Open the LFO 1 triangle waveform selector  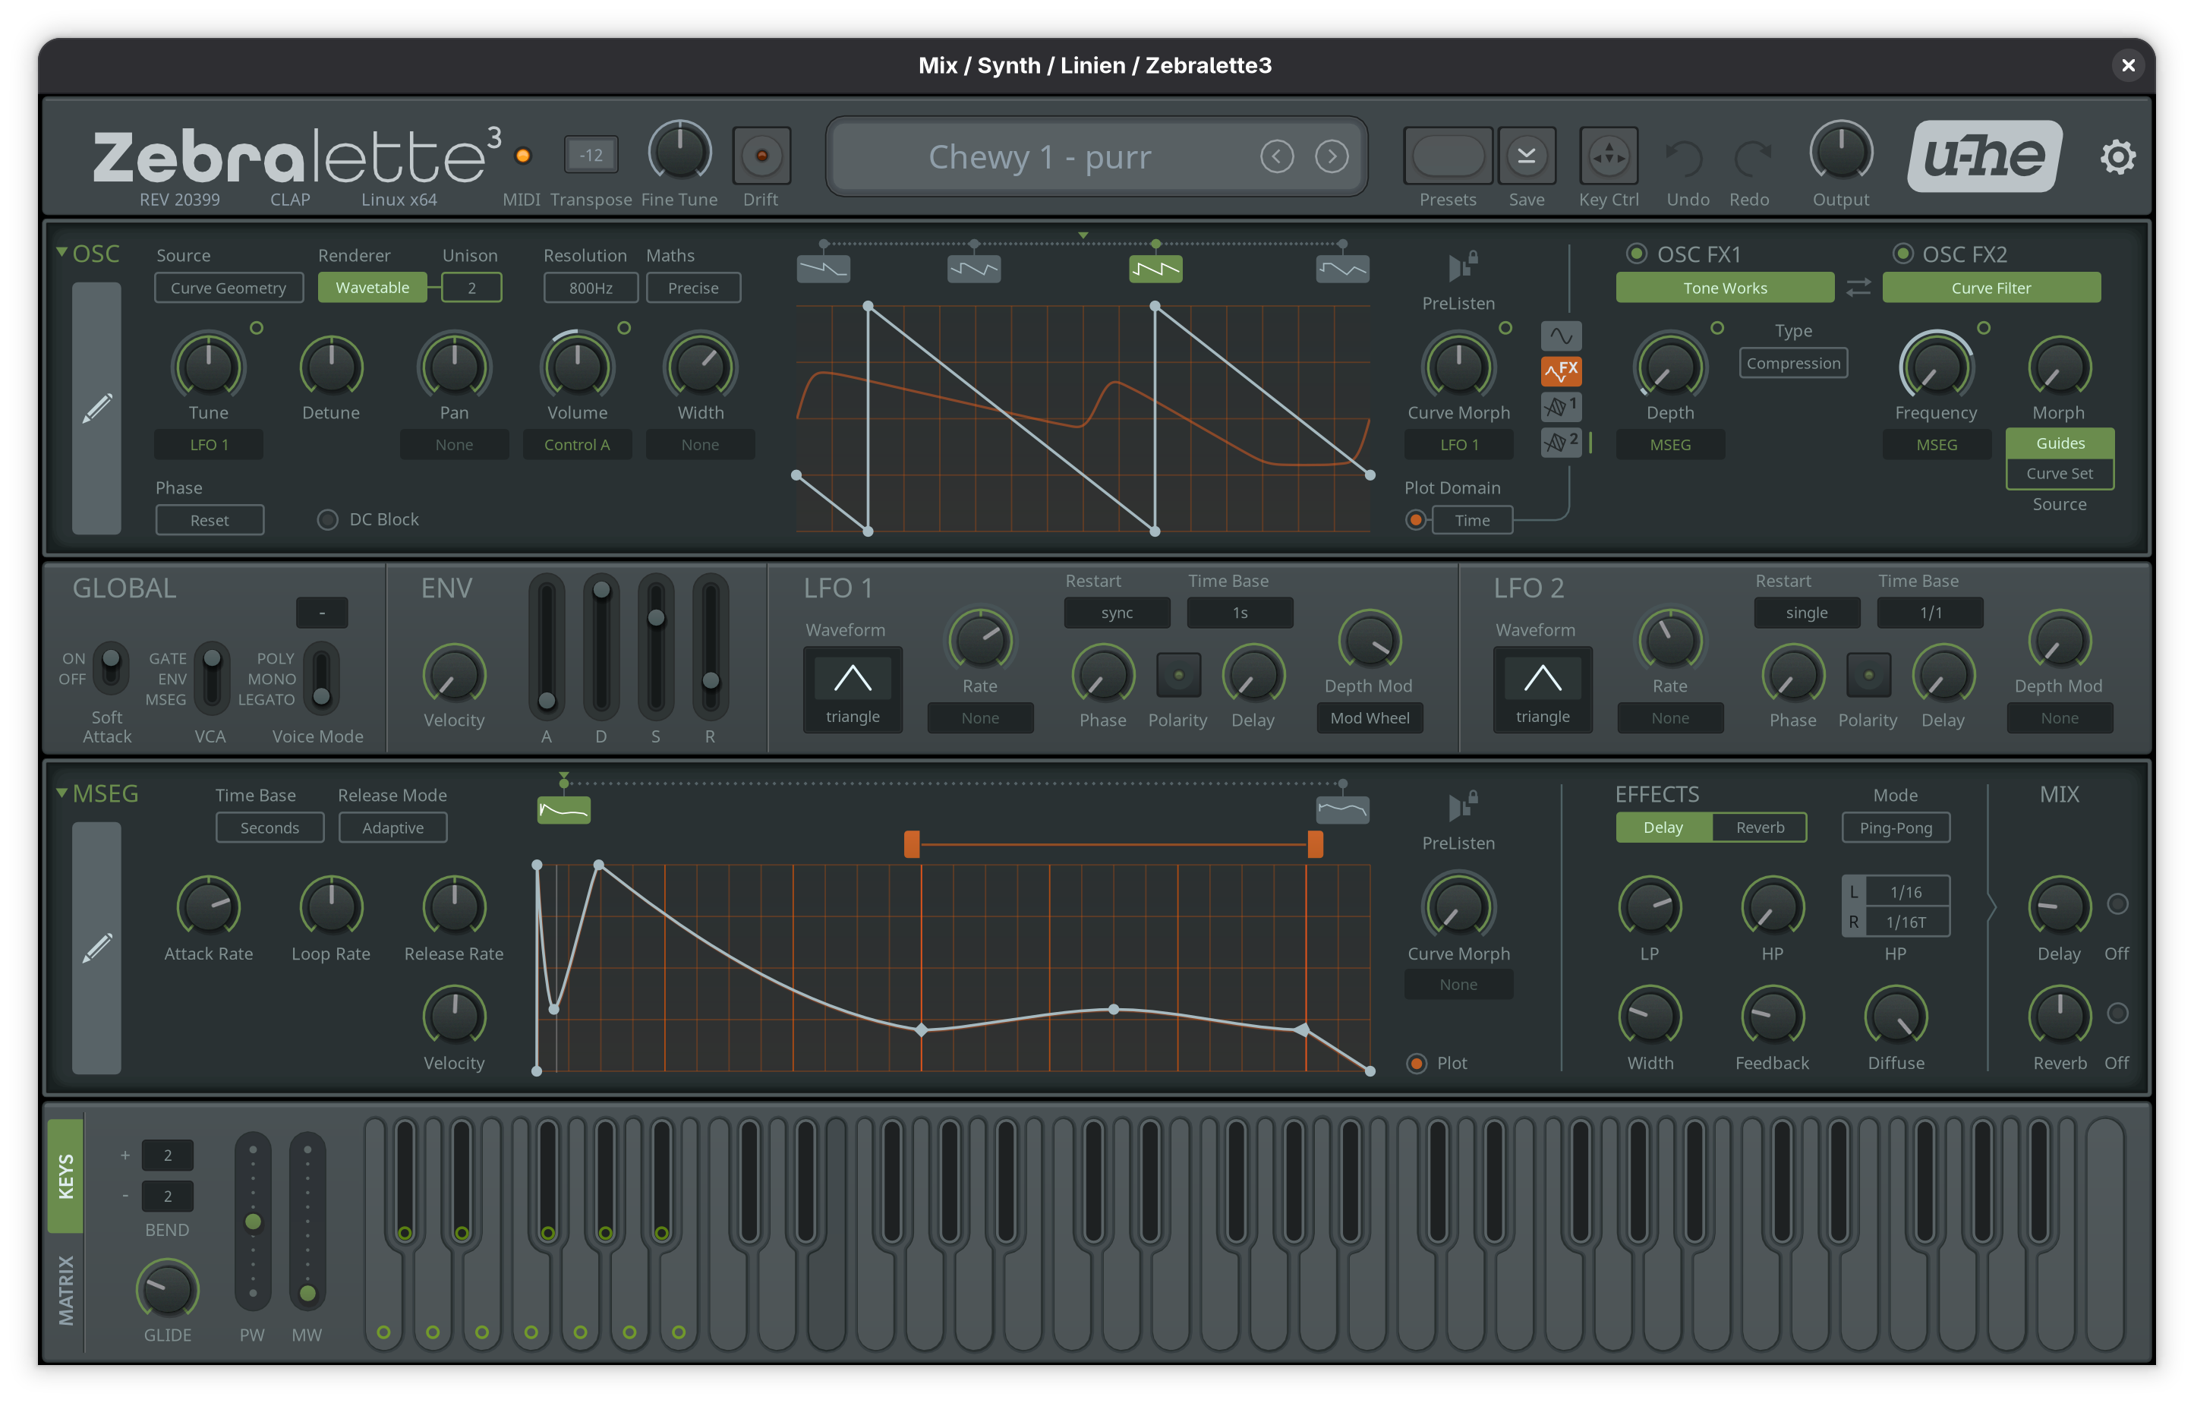pyautogui.click(x=853, y=689)
